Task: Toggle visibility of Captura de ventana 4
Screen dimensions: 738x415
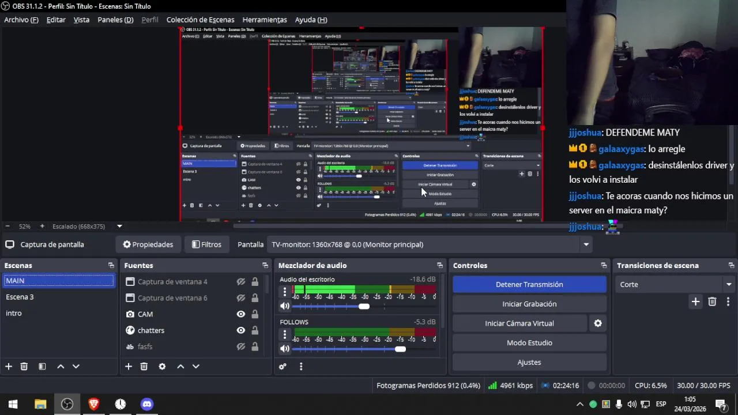Action: coord(241,282)
